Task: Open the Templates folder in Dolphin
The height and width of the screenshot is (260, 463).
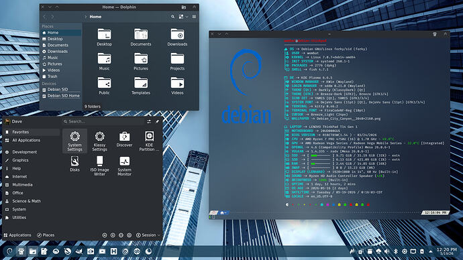Action: coord(141,86)
